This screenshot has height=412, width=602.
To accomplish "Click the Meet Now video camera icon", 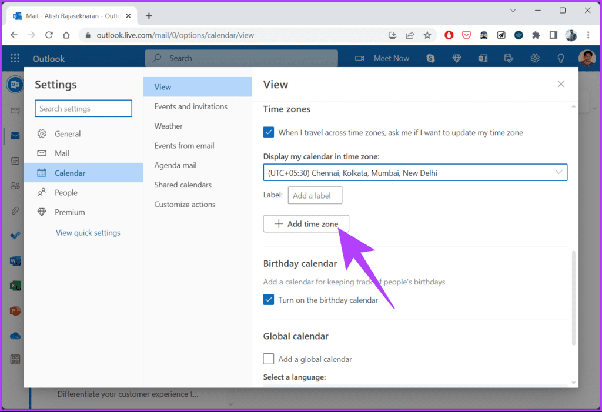I will point(360,58).
